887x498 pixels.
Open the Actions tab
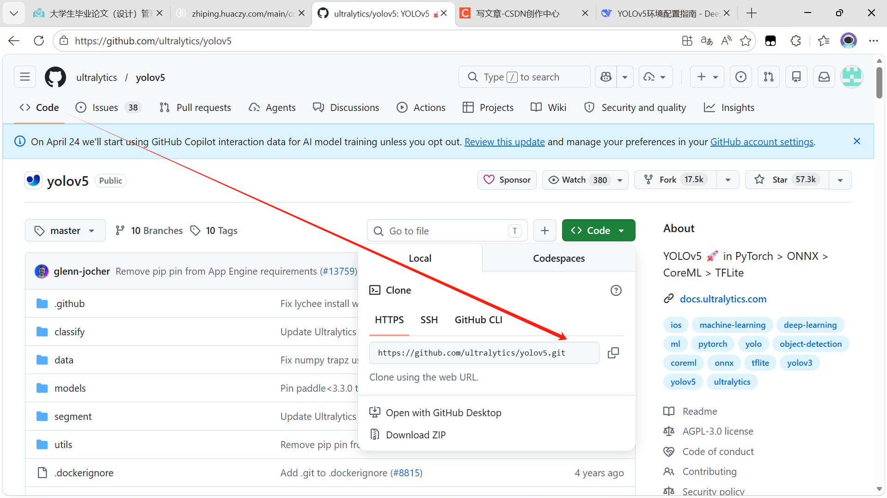pos(421,107)
